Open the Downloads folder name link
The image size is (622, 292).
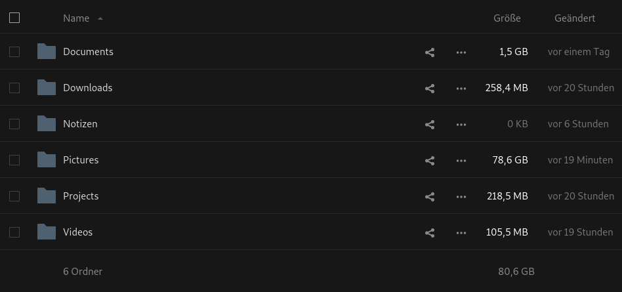click(x=88, y=88)
